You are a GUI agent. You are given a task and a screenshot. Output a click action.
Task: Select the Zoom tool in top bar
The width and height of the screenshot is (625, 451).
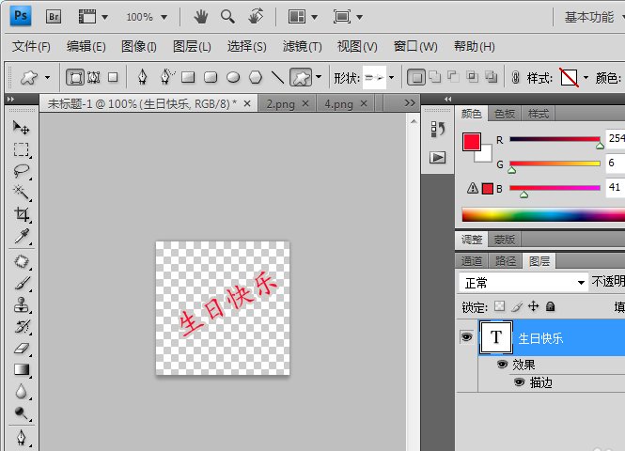(227, 17)
